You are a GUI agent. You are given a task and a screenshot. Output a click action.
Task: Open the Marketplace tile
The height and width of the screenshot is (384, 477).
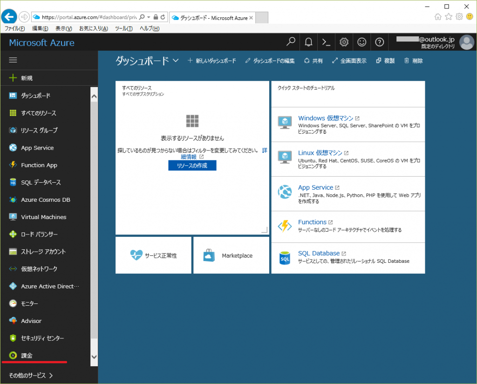(231, 255)
